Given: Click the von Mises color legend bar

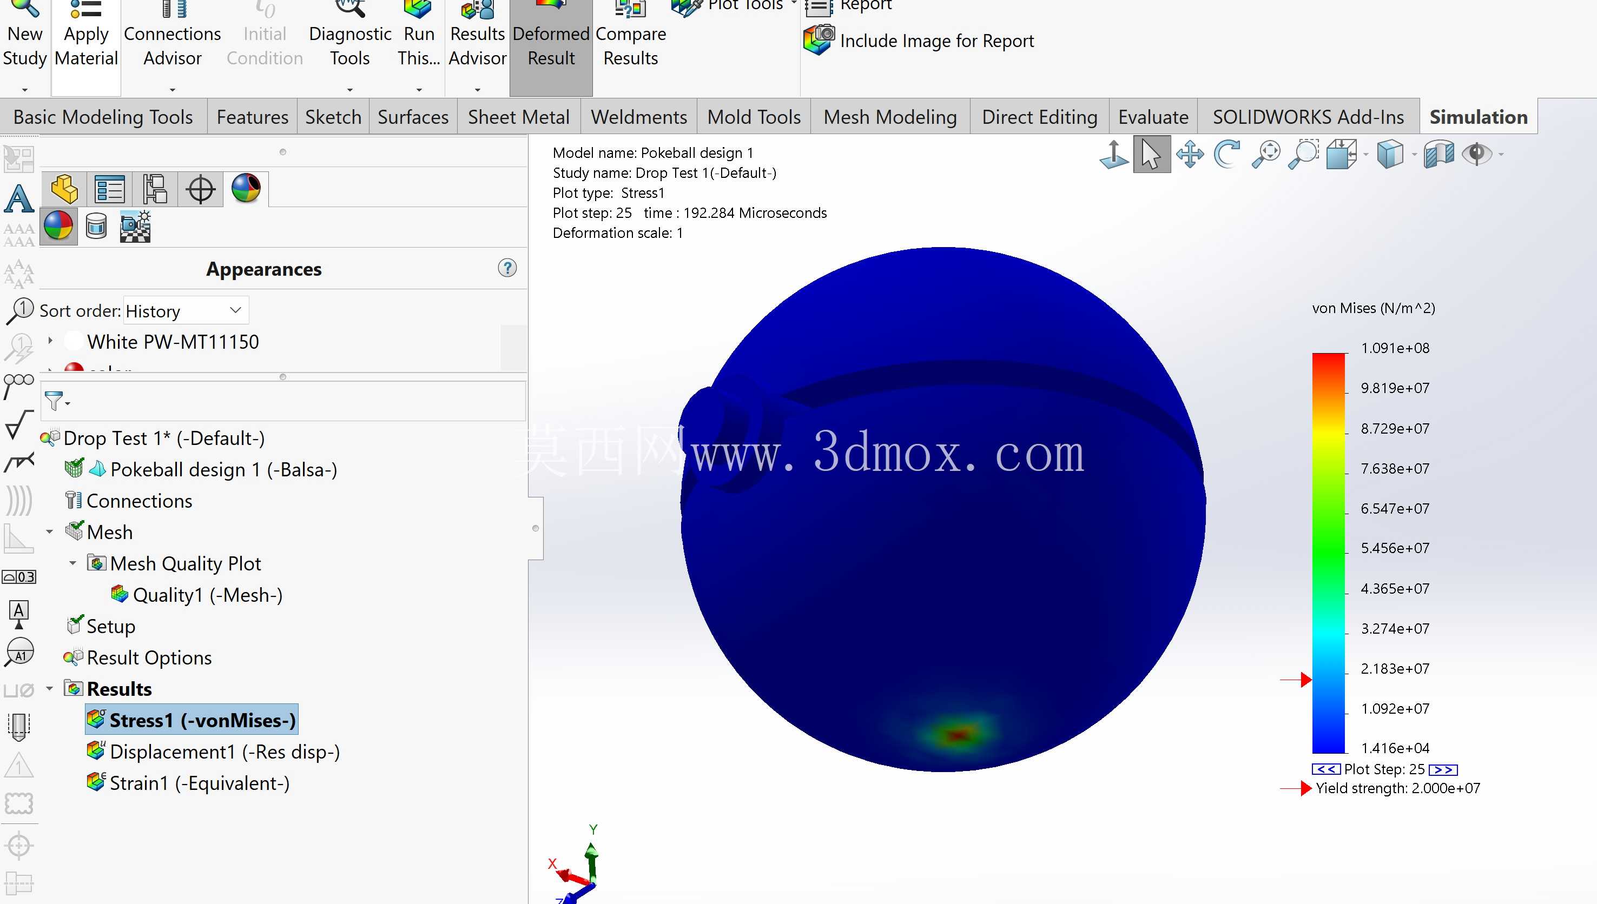Looking at the screenshot, I should click(1329, 553).
